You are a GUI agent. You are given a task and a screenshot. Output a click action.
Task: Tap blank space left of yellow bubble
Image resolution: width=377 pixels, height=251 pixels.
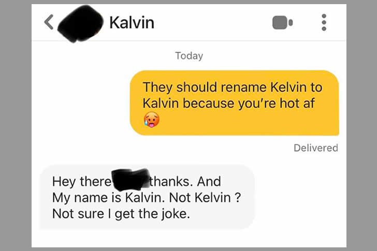coord(81,103)
